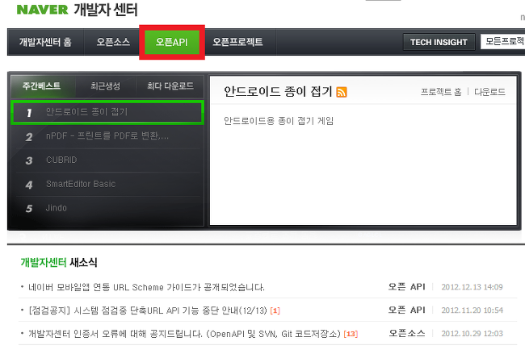Switch to the 최근생성 tab

(106, 86)
